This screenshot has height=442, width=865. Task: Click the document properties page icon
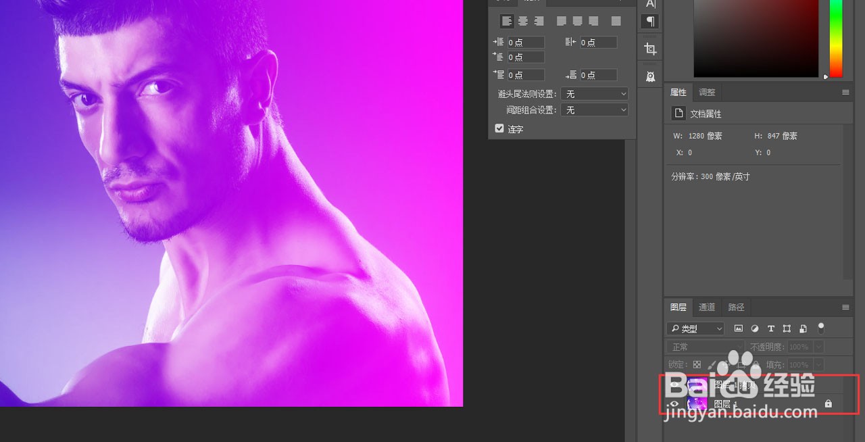(x=679, y=114)
